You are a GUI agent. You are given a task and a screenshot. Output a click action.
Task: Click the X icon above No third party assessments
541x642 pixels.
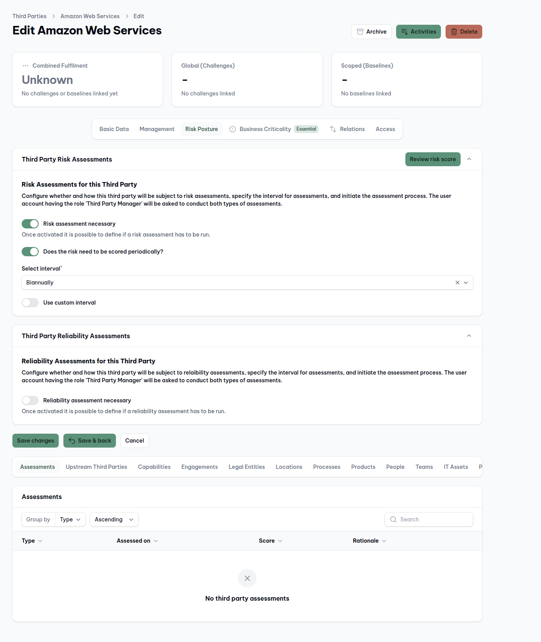pos(247,578)
